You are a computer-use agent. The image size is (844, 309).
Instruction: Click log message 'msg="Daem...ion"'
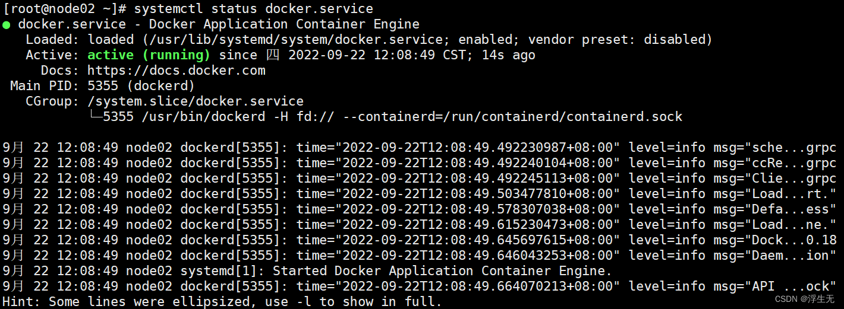(x=775, y=256)
